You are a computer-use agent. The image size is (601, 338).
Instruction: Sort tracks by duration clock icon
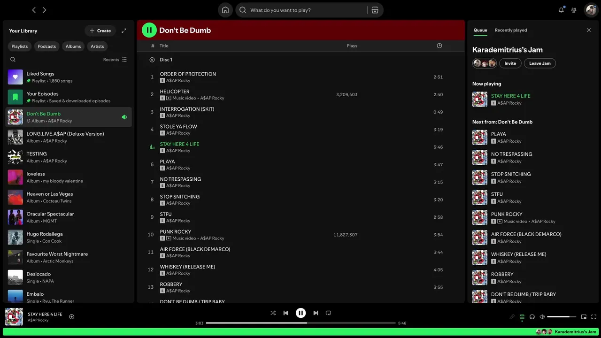(x=439, y=46)
